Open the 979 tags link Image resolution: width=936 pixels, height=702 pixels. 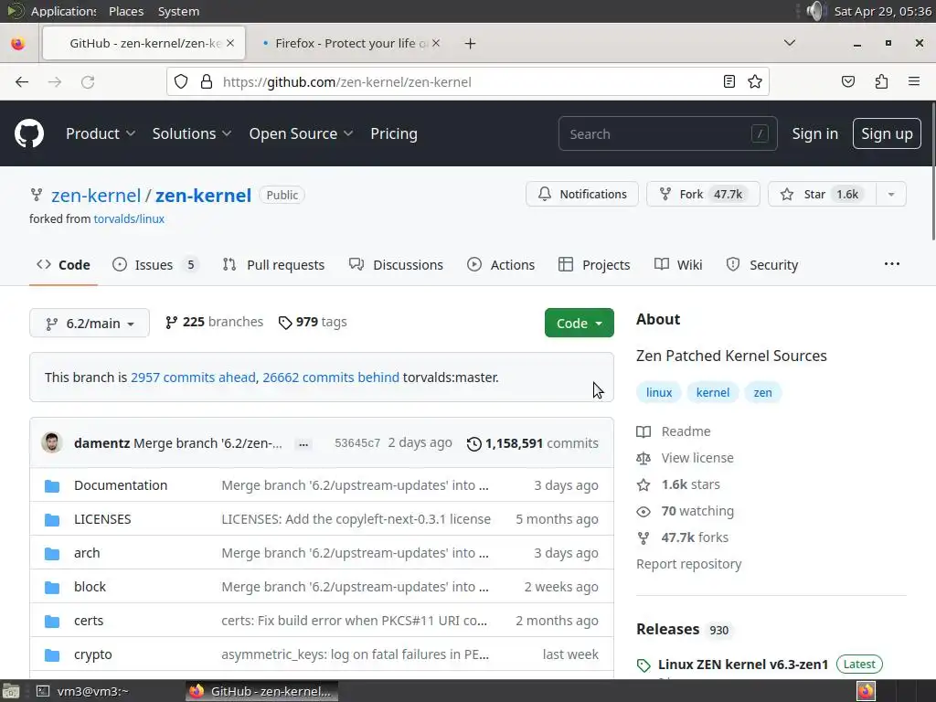[x=313, y=322]
